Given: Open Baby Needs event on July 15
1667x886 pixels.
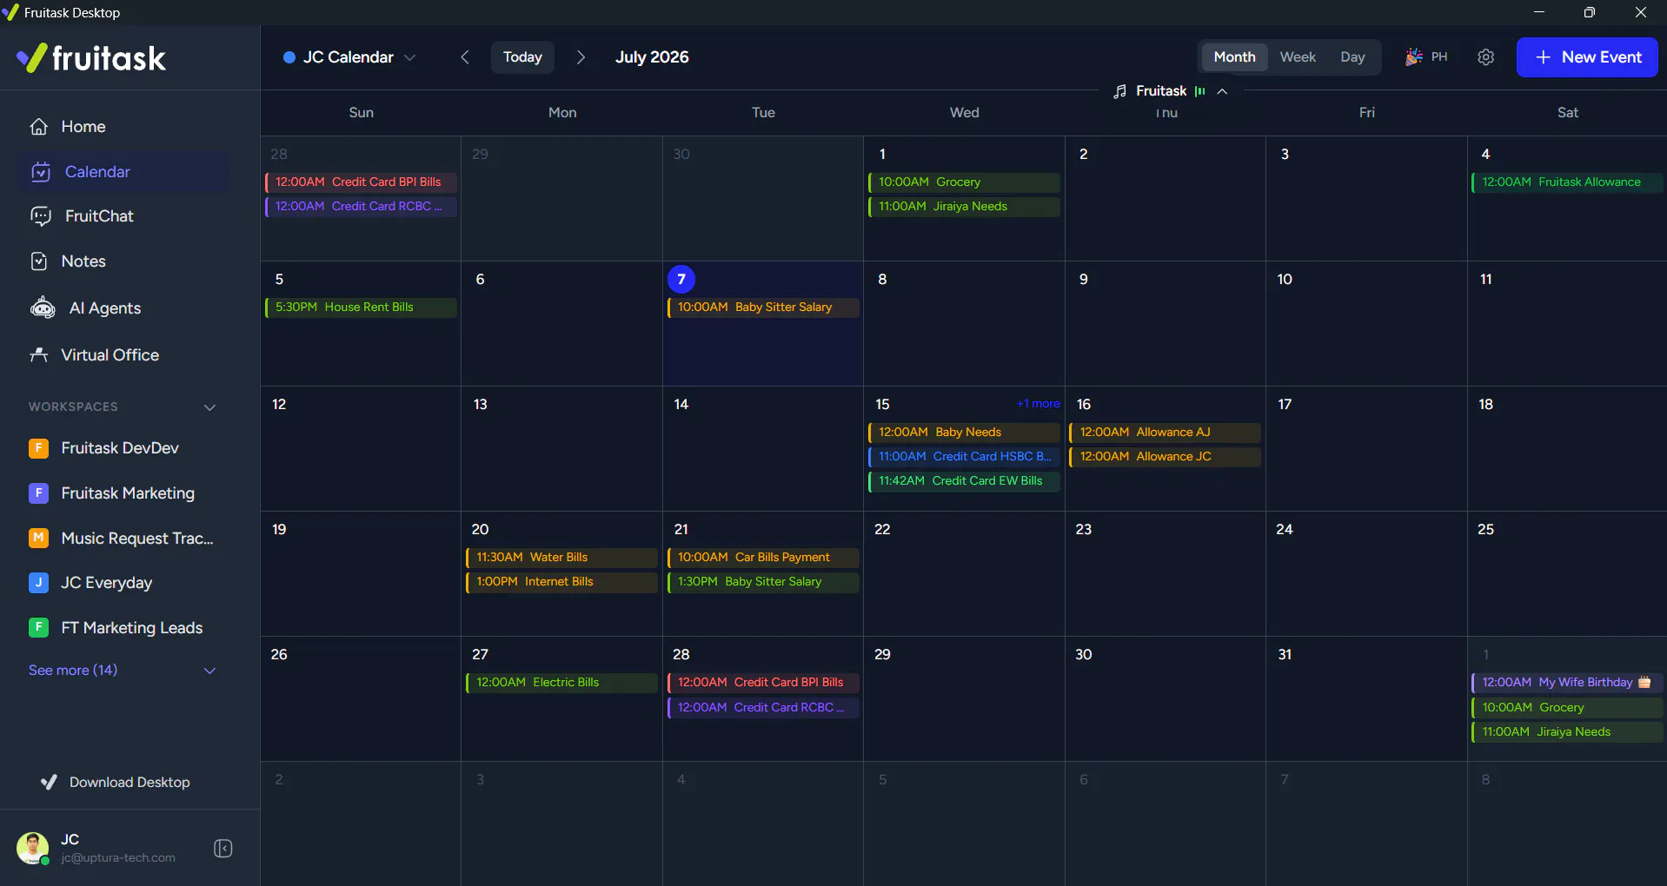Looking at the screenshot, I should 964,433.
